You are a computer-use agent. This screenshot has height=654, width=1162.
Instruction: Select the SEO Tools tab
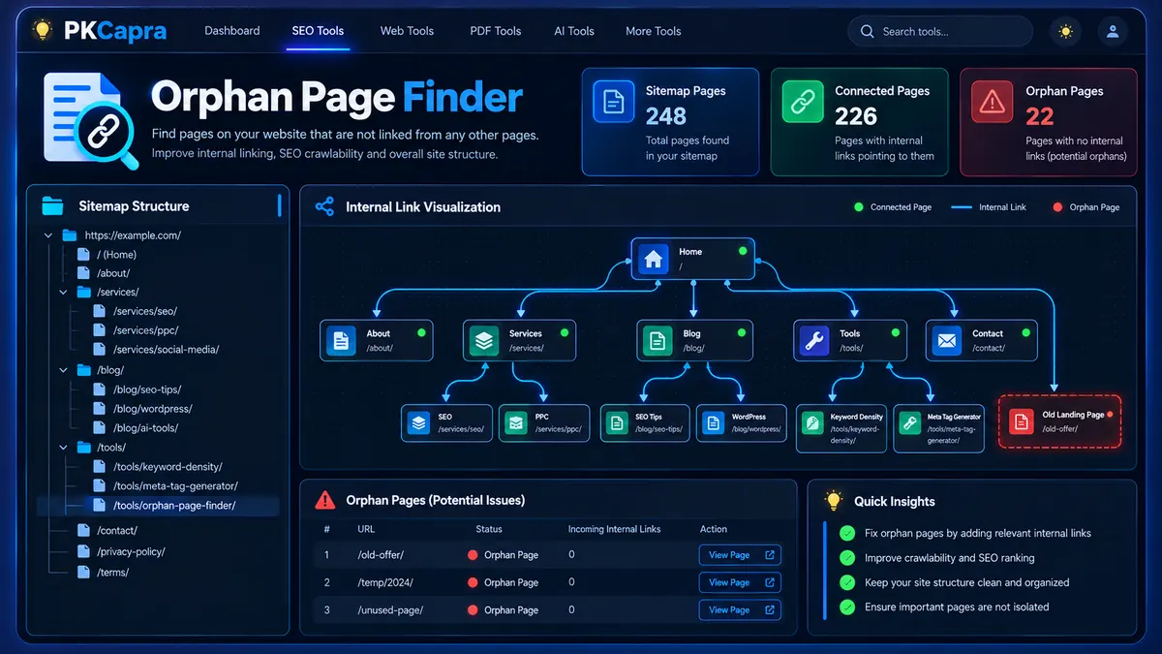click(x=318, y=31)
